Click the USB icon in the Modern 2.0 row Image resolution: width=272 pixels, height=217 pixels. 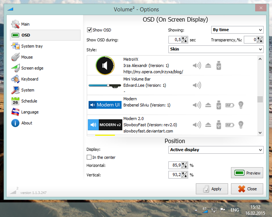click(x=219, y=125)
